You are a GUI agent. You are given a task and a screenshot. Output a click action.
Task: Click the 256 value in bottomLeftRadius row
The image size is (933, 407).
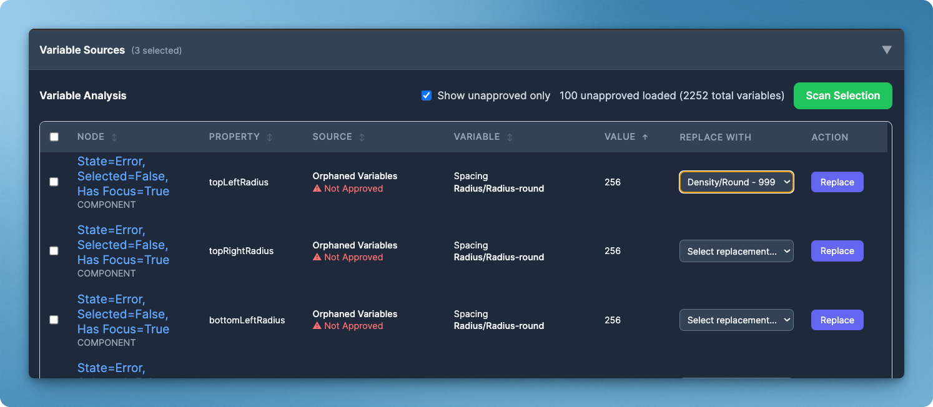pos(613,320)
